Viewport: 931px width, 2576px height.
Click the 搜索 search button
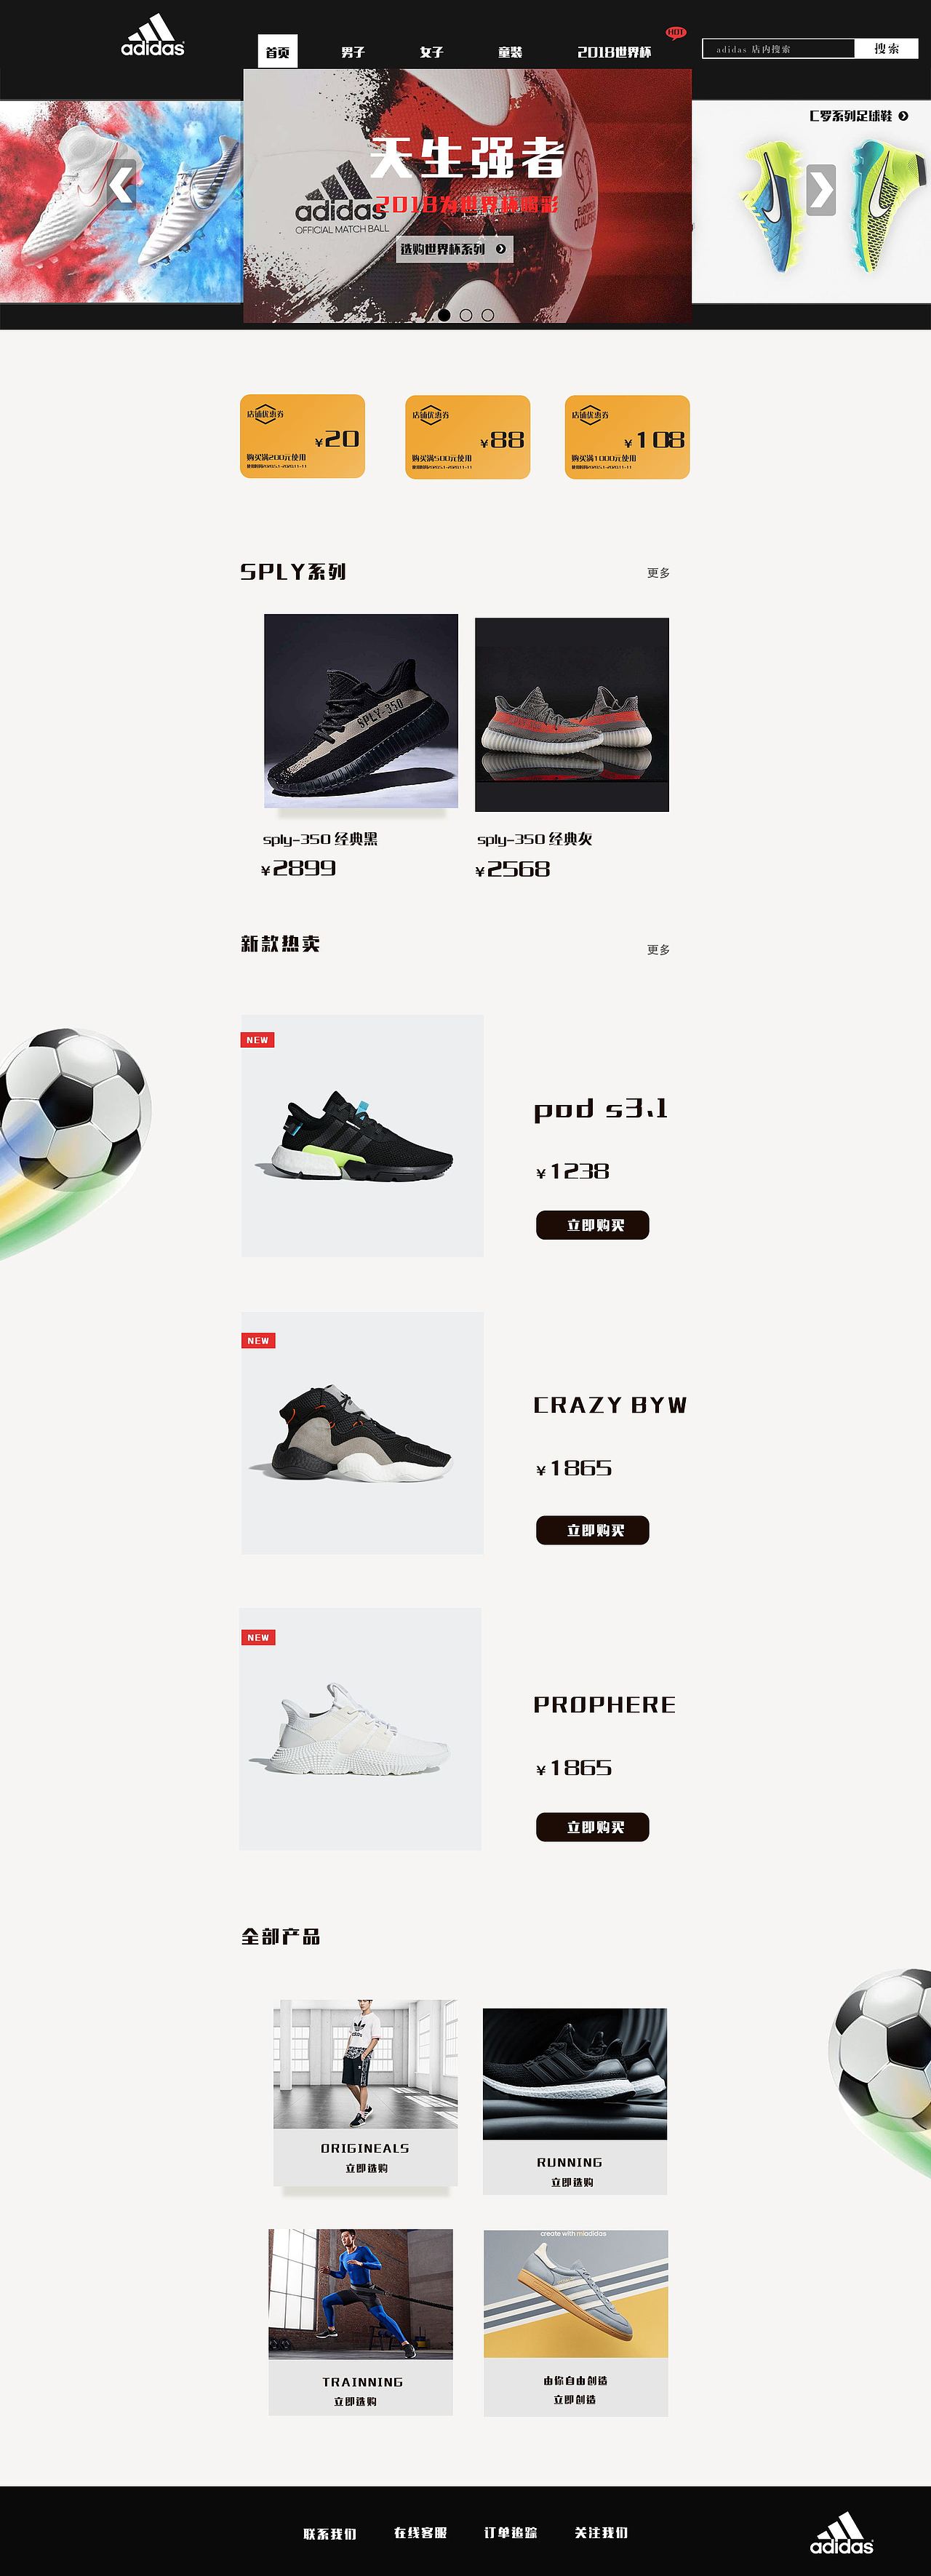tap(886, 48)
